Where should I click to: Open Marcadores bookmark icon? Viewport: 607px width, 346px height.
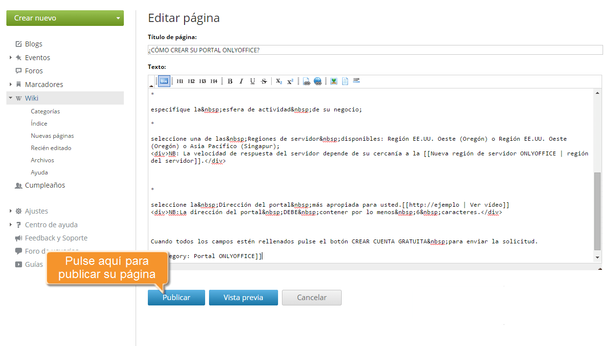(x=19, y=85)
